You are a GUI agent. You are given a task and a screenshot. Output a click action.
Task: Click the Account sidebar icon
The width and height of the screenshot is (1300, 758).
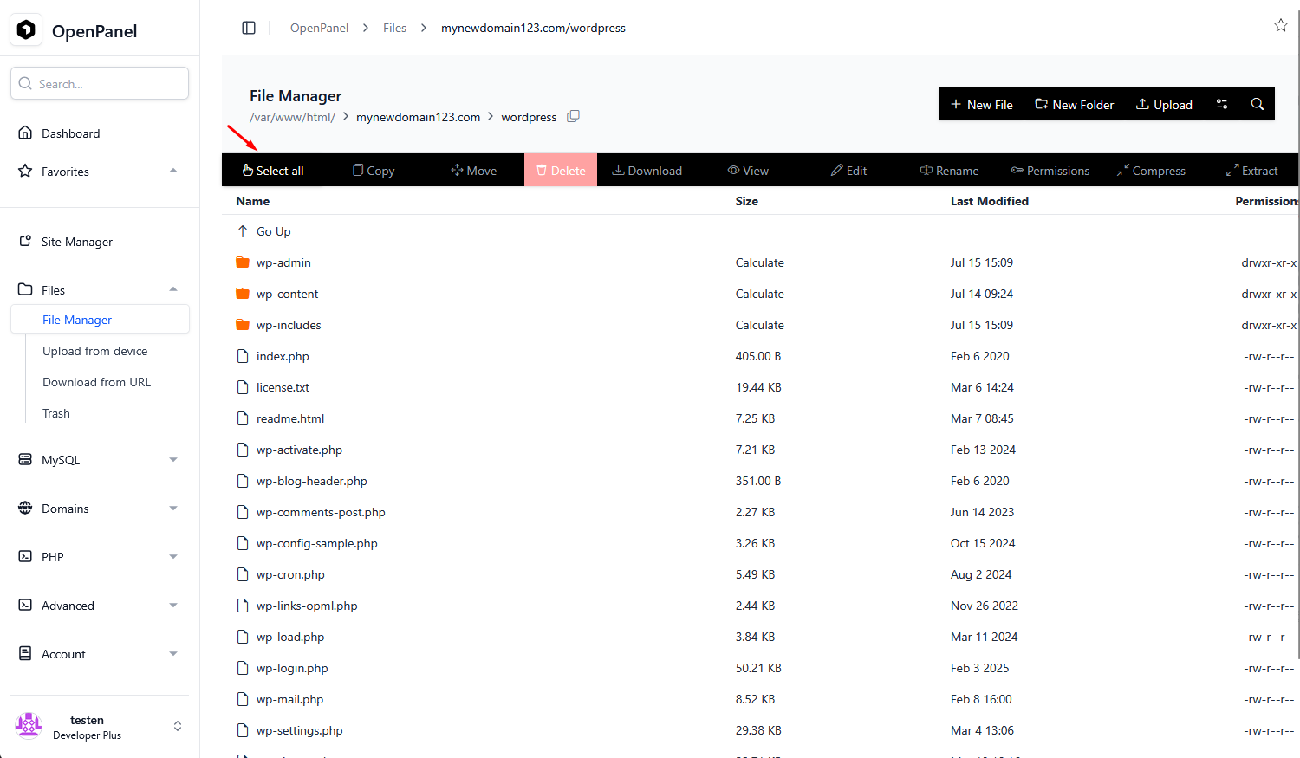coord(25,653)
